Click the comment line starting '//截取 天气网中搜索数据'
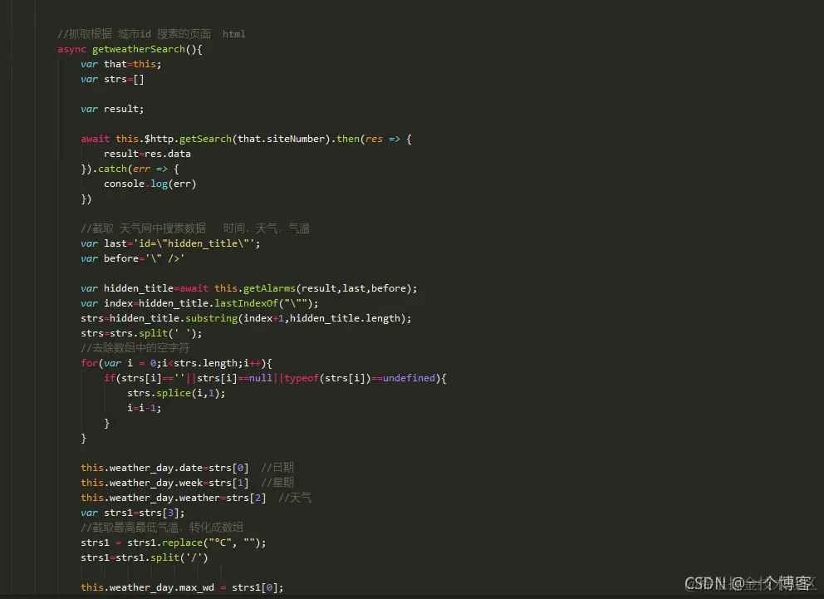The image size is (824, 599). pos(195,228)
